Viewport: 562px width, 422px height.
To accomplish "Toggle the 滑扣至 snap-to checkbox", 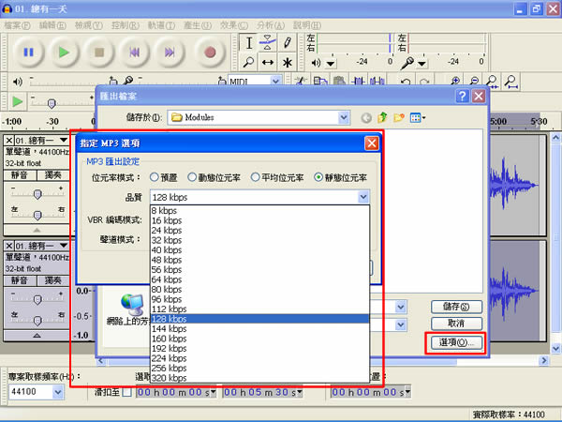I will click(126, 392).
